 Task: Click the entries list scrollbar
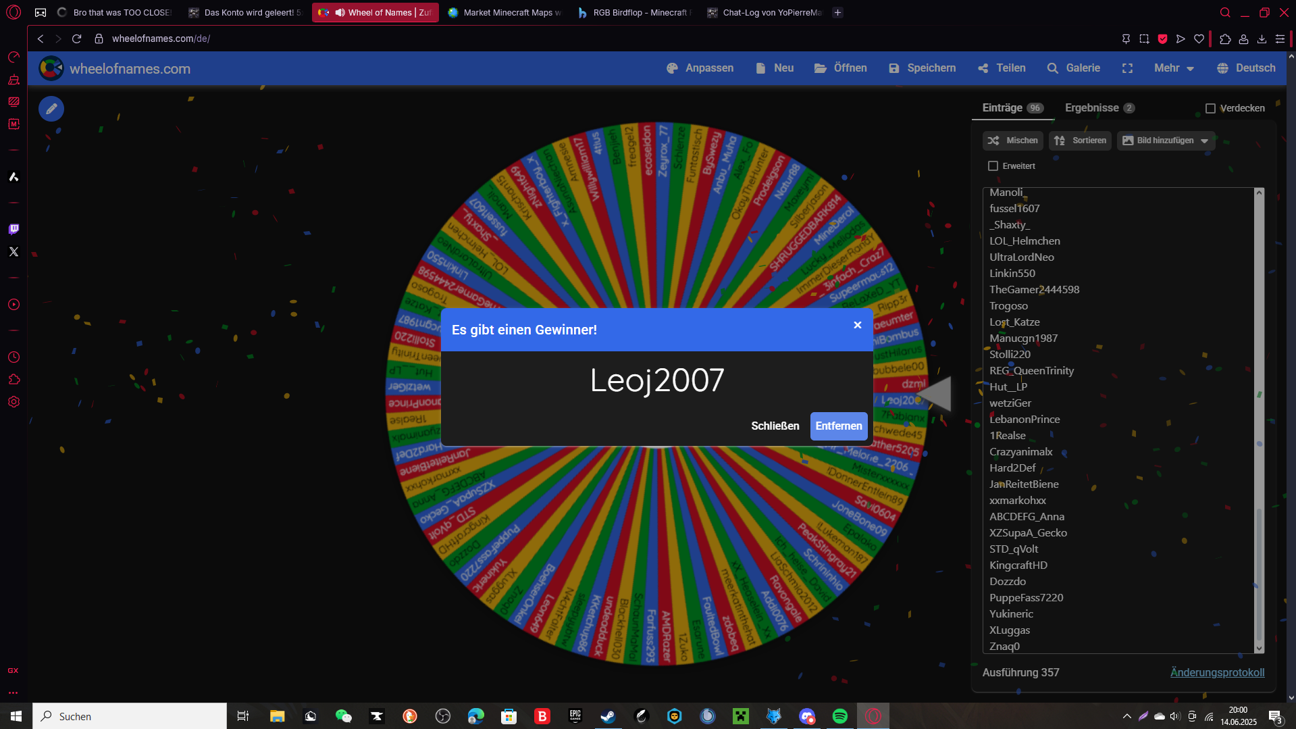[1259, 420]
